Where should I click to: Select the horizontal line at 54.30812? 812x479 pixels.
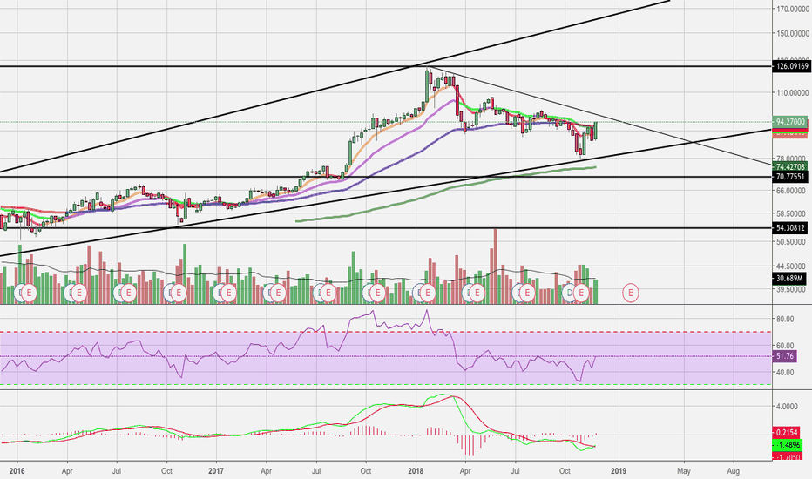(386, 228)
